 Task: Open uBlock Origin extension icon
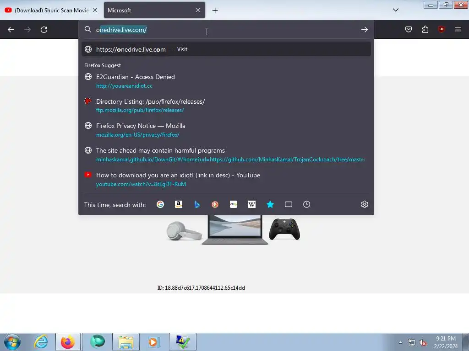[441, 29]
